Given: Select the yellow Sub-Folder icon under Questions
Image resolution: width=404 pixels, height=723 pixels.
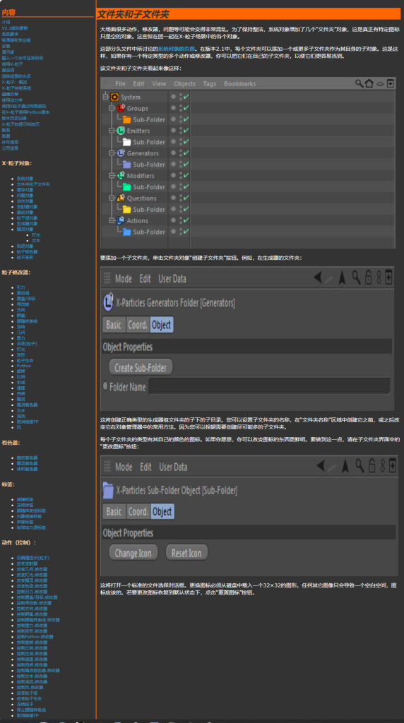Looking at the screenshot, I should click(127, 209).
